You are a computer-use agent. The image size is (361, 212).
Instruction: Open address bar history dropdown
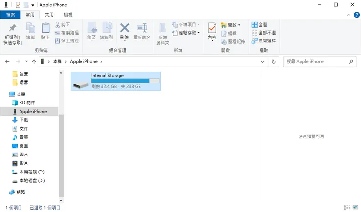(x=262, y=62)
